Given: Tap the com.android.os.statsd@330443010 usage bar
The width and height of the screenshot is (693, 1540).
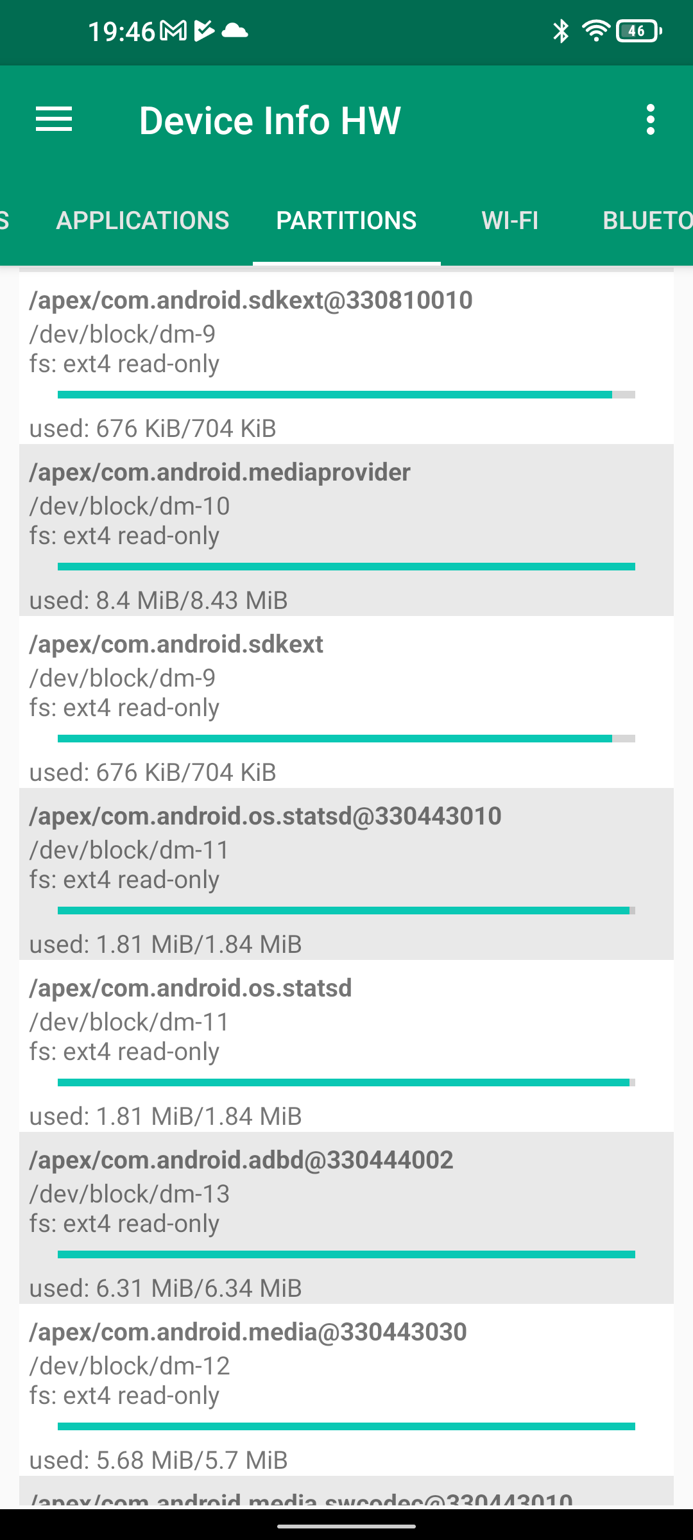Looking at the screenshot, I should click(346, 911).
